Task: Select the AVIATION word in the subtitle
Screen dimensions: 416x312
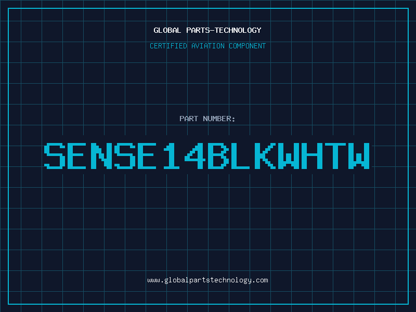Action: pos(207,46)
